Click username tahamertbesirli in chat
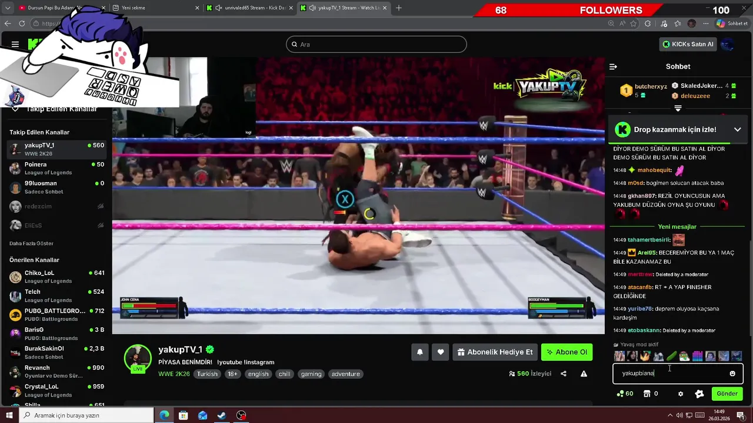Image resolution: width=753 pixels, height=423 pixels. coord(649,240)
